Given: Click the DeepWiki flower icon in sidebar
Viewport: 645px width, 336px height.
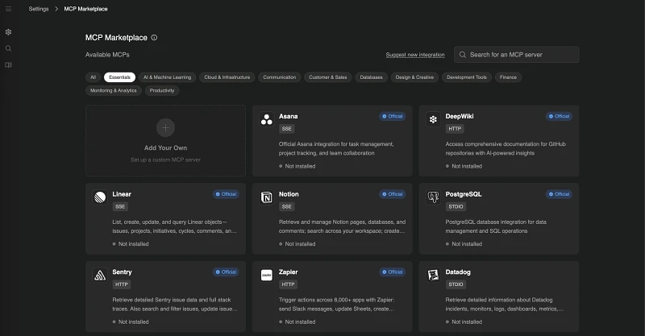Looking at the screenshot, I should [8, 32].
